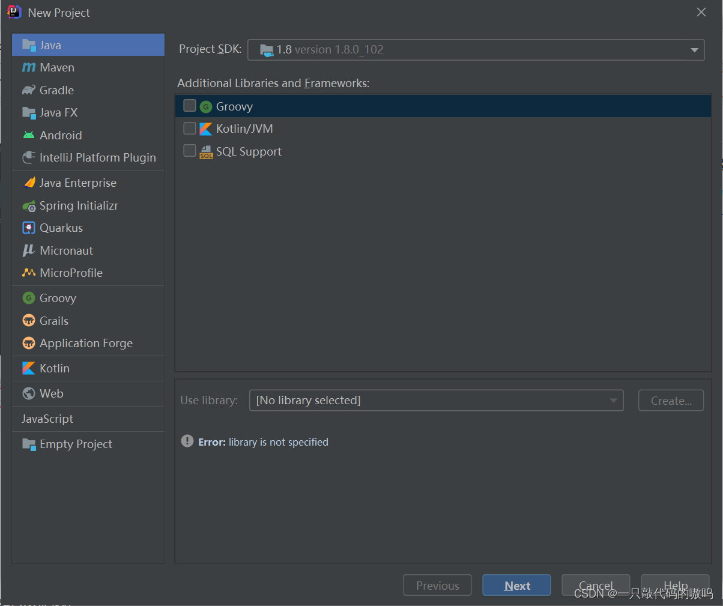Click the Grails icon
The image size is (723, 606).
click(x=29, y=321)
